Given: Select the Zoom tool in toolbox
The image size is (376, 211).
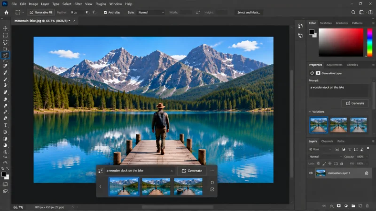Looking at the screenshot, I should point(5,152).
